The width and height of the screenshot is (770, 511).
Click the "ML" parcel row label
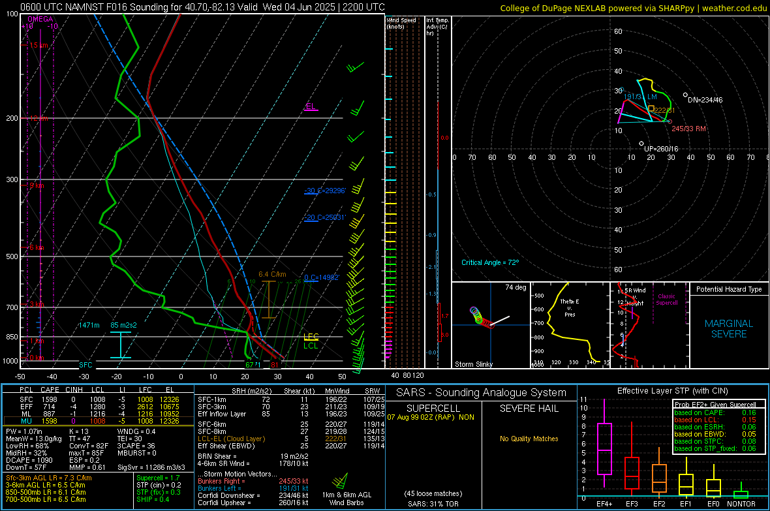26,414
